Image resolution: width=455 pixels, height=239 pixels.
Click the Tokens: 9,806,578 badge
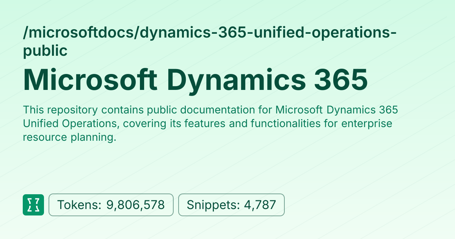coord(111,205)
